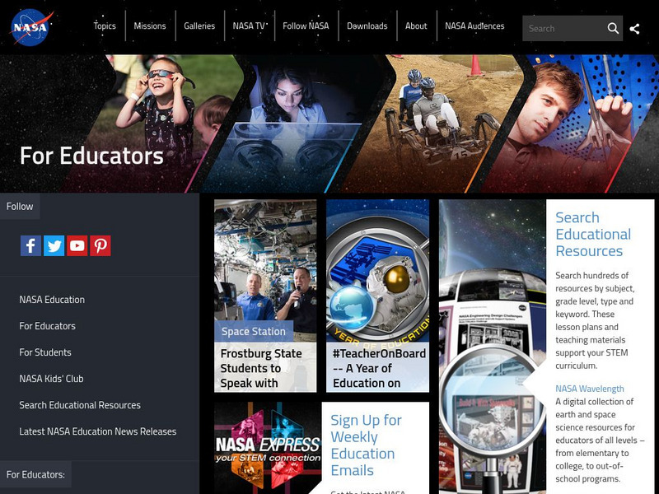The height and width of the screenshot is (494, 659).
Task: Open the YouTube channel icon
Action: (77, 245)
